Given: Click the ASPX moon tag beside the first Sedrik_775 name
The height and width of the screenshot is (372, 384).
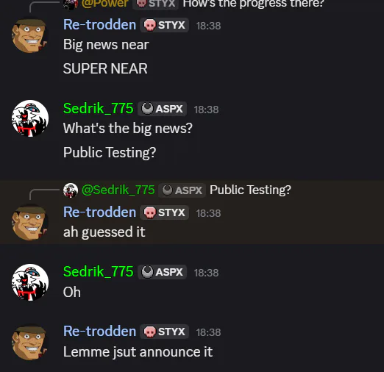Looking at the screenshot, I should [x=162, y=109].
